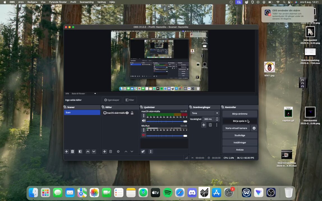This screenshot has width=322, height=201.
Task: Open the Profil menu
Action: (x=73, y=2)
